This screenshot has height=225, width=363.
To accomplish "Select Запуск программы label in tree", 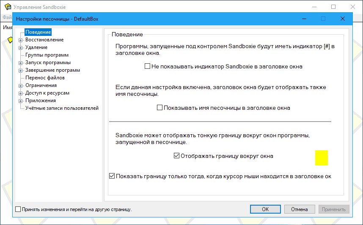I will pyautogui.click(x=48, y=62).
